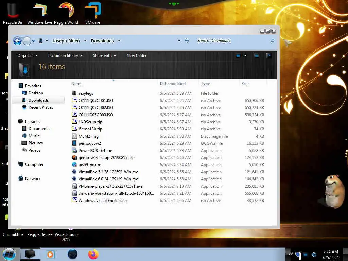
Task: Click the Forward navigation arrow
Action: 27,41
